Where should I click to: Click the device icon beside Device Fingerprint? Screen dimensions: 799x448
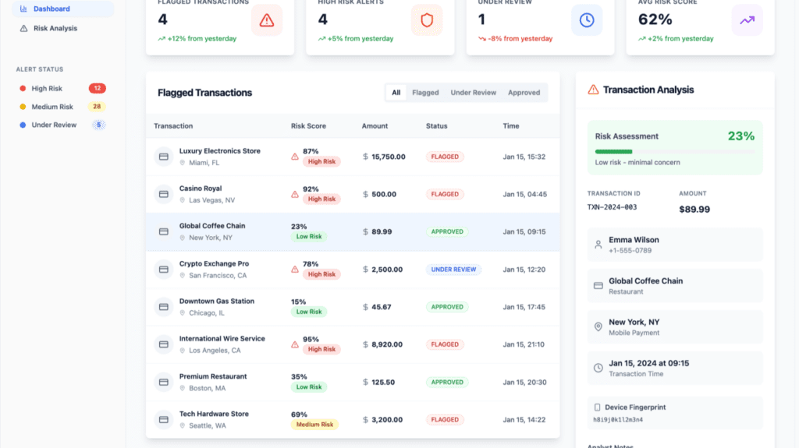pos(598,407)
